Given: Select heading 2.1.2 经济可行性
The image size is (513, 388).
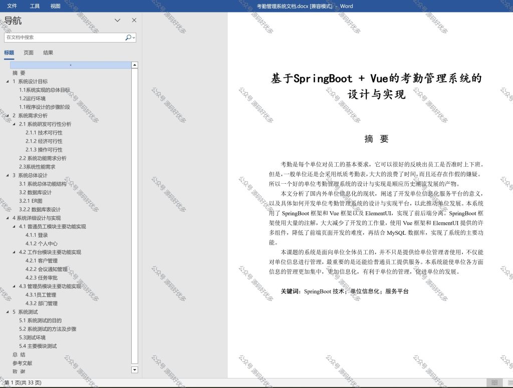Looking at the screenshot, I should point(44,141).
